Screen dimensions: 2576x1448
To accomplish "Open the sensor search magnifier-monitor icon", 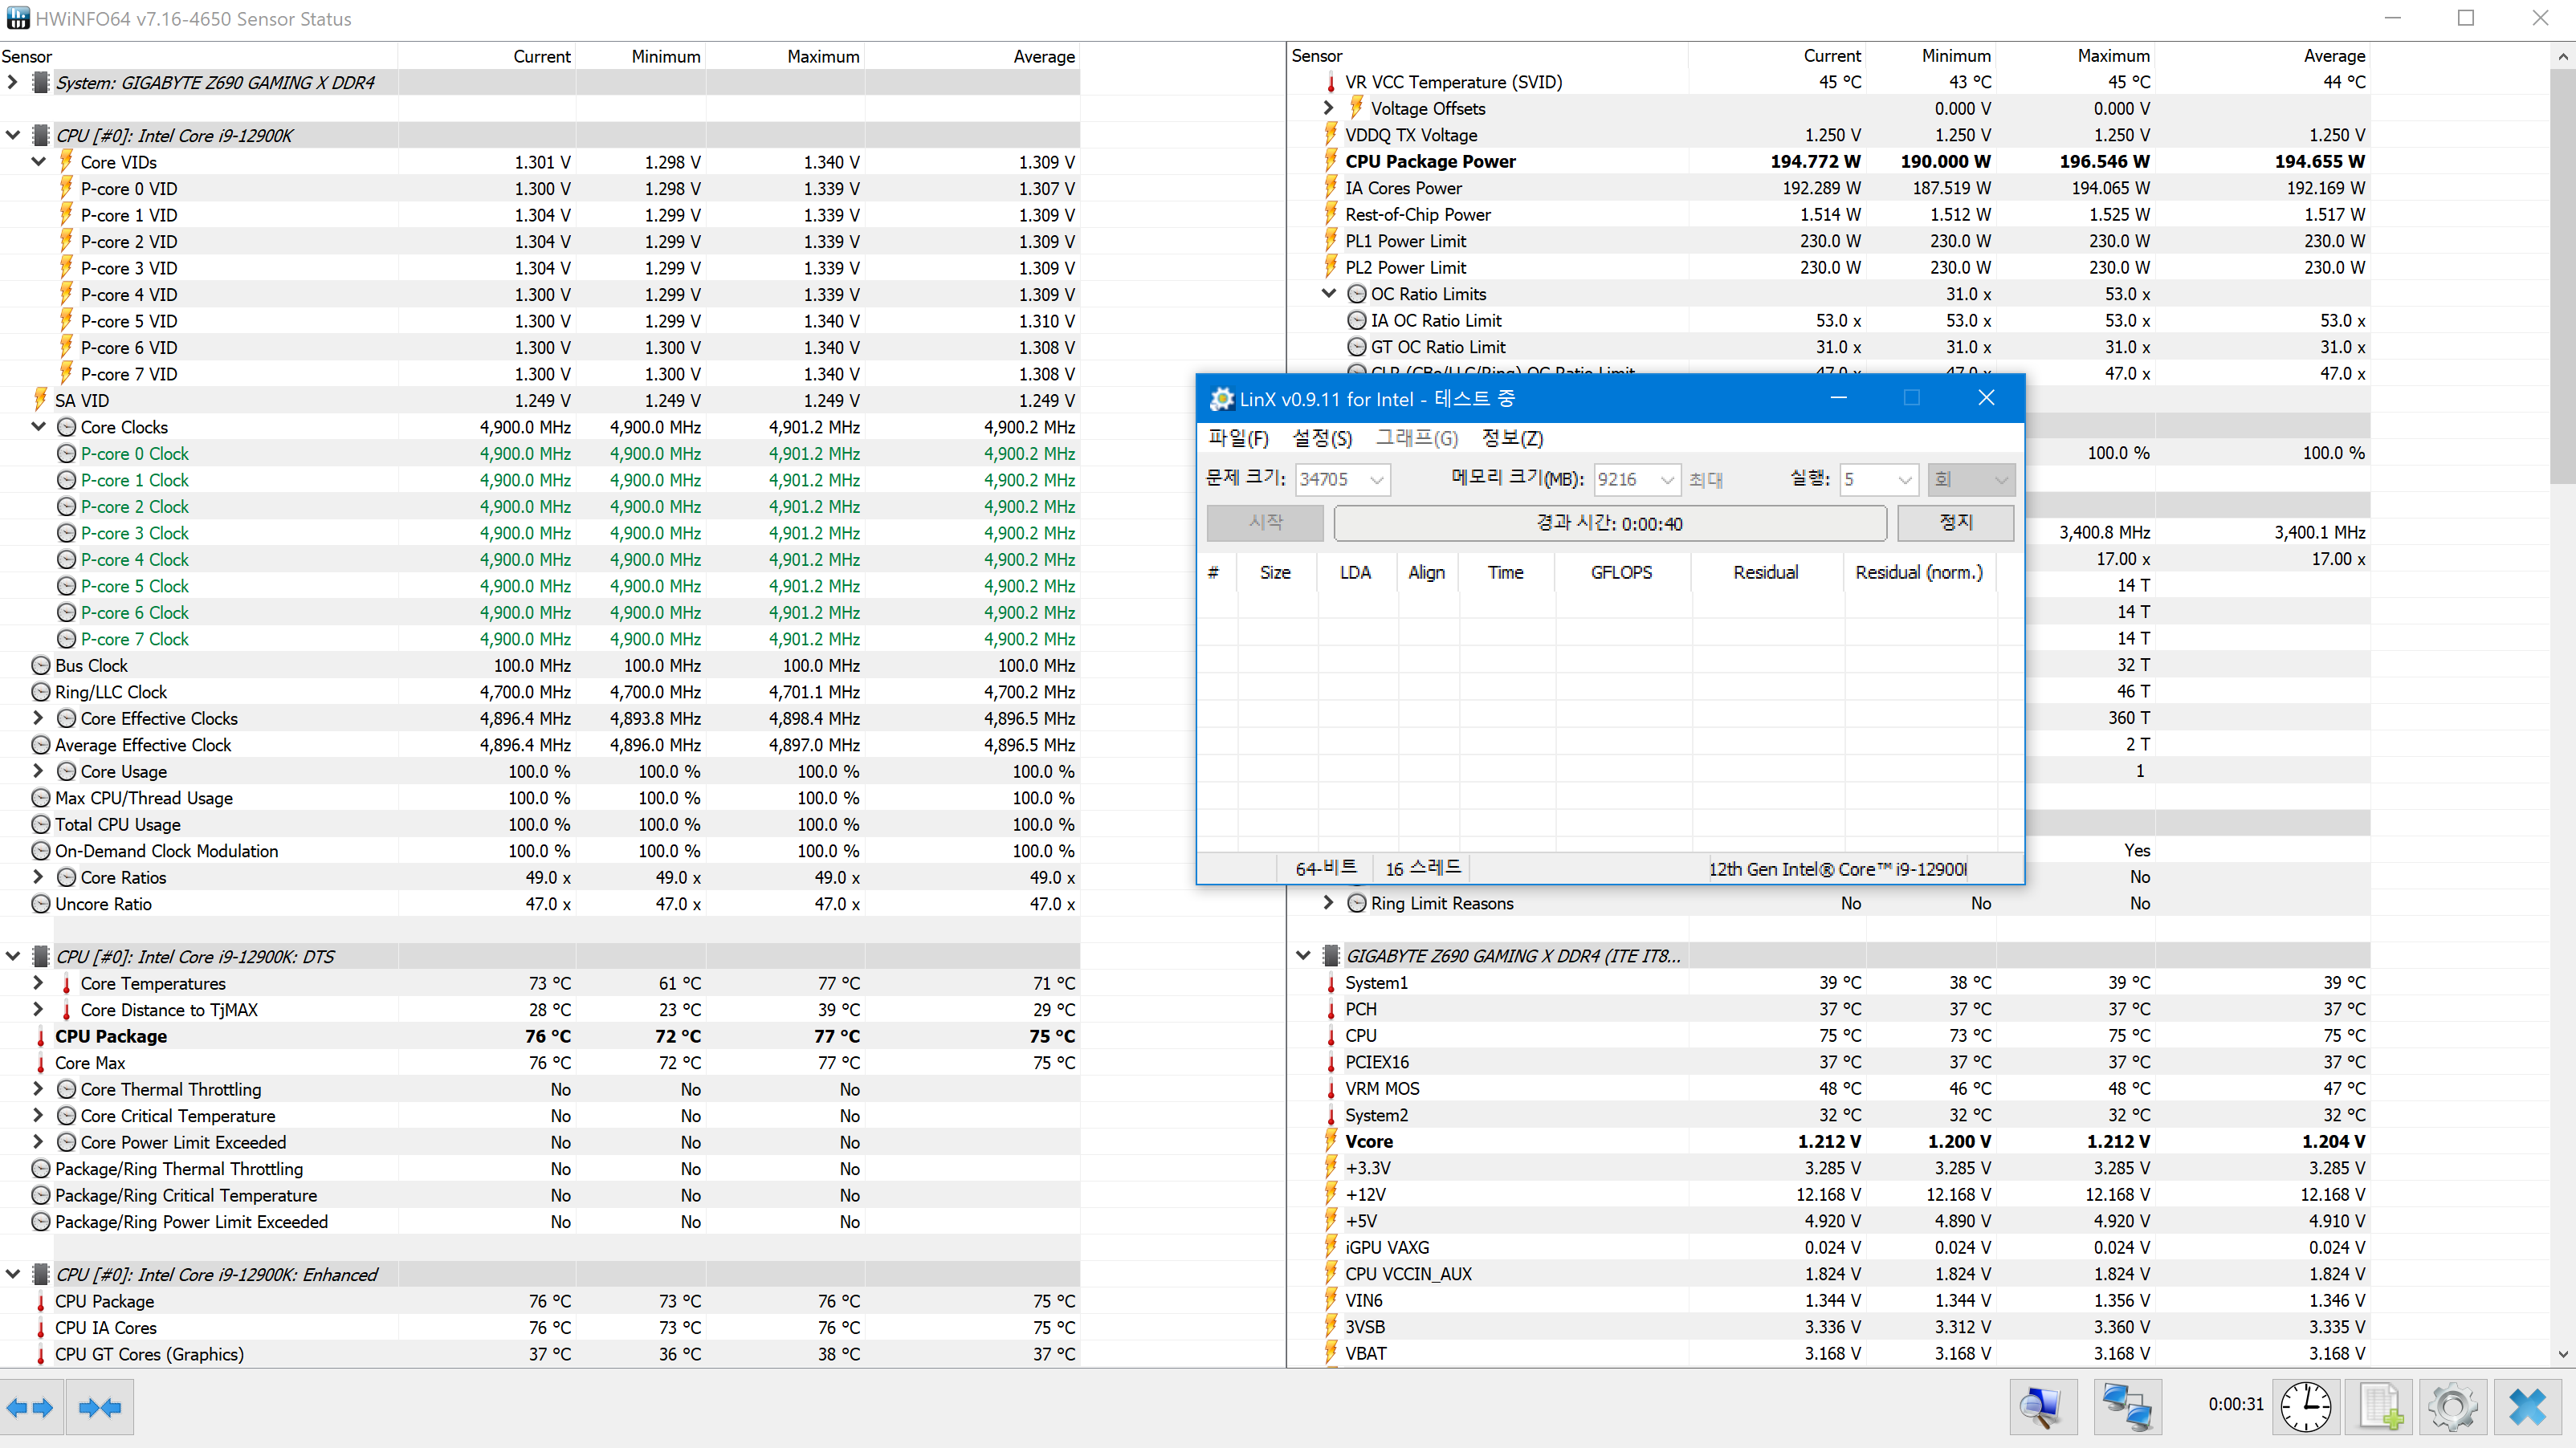I will 2042,1407.
